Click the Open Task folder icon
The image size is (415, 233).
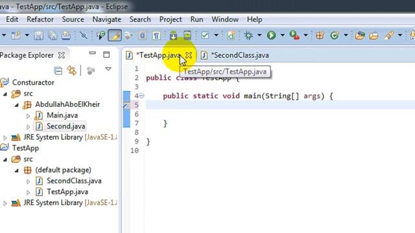click(373, 36)
